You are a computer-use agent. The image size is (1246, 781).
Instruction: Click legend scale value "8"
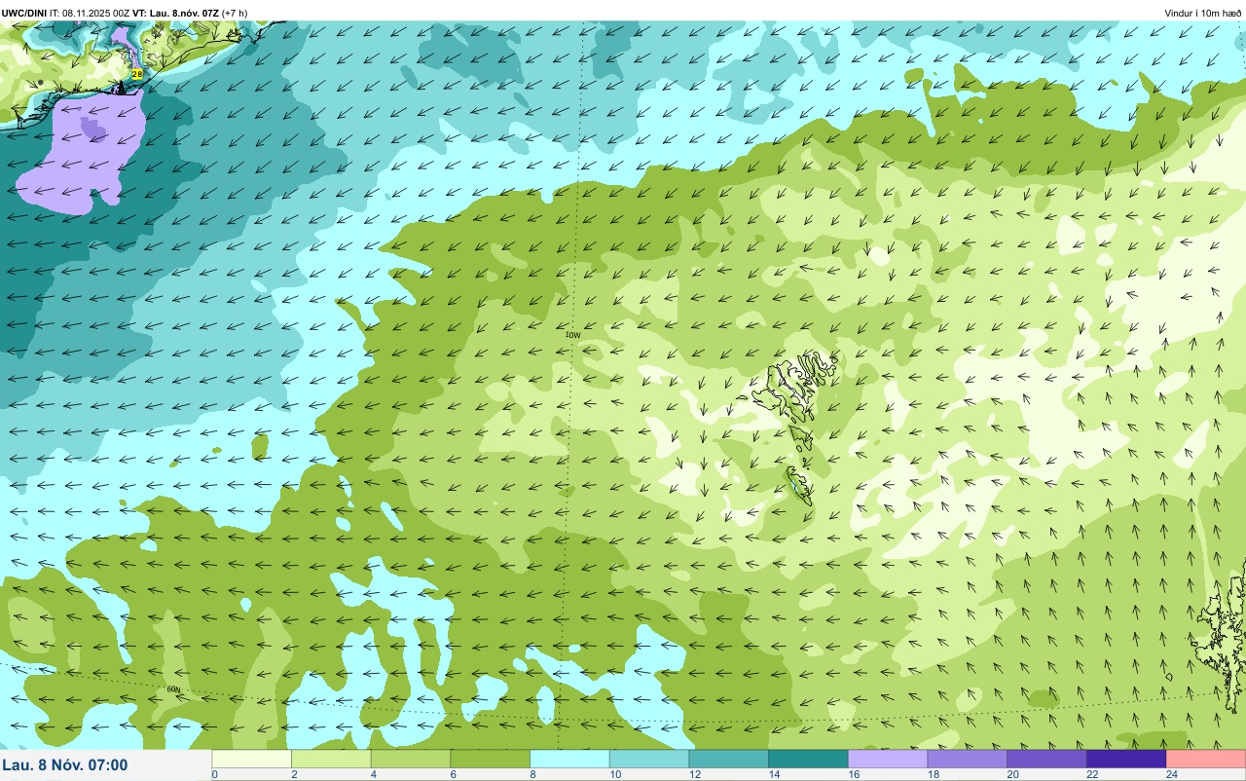[x=532, y=774]
